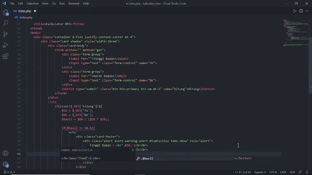The width and height of the screenshot is (312, 175).
Task: Select the .$hasil autocomplete suggestion
Action: pyautogui.click(x=185, y=158)
